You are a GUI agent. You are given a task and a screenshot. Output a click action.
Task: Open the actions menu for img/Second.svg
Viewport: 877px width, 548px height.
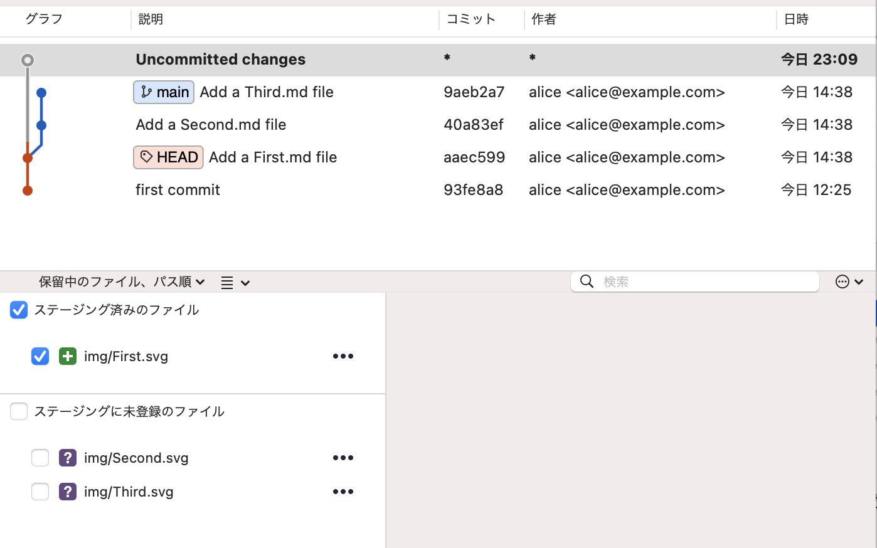[343, 458]
